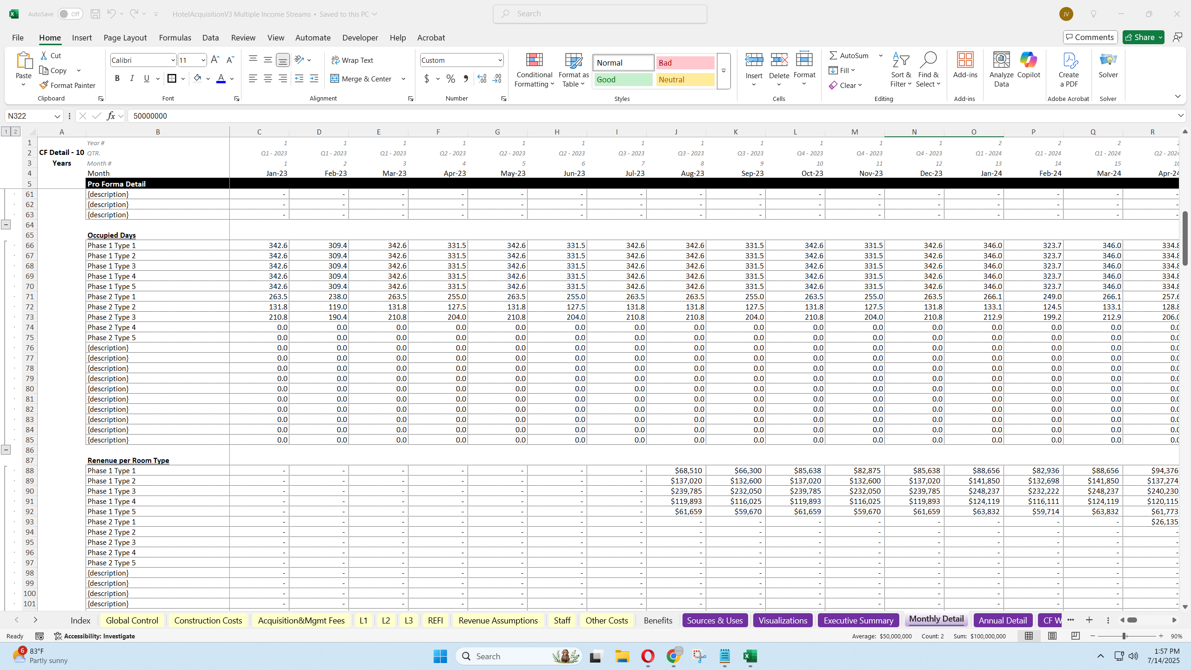Toggle italic formatting
The image size is (1191, 670).
point(132,78)
